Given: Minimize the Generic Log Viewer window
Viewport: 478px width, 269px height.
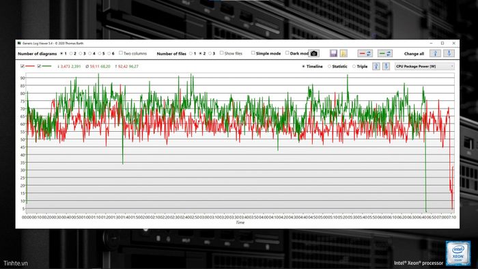Looking at the screenshot, I should point(431,43).
